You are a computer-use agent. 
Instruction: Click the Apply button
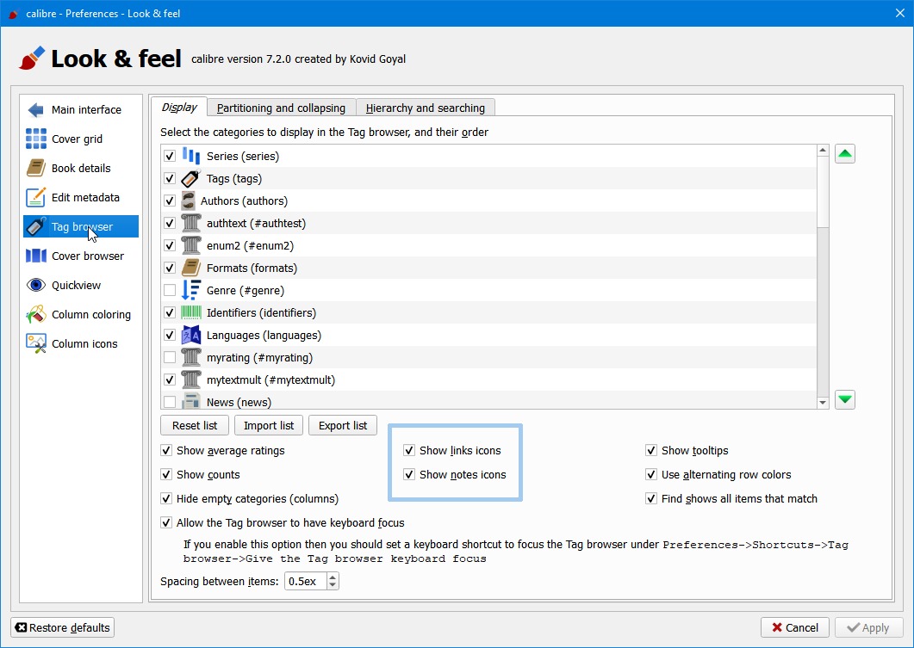tap(869, 627)
